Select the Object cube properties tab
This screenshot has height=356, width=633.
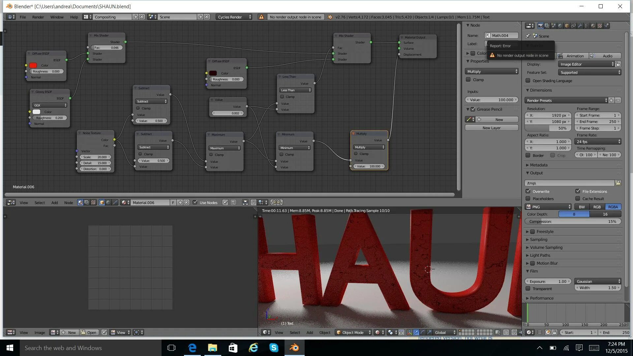pos(567,26)
